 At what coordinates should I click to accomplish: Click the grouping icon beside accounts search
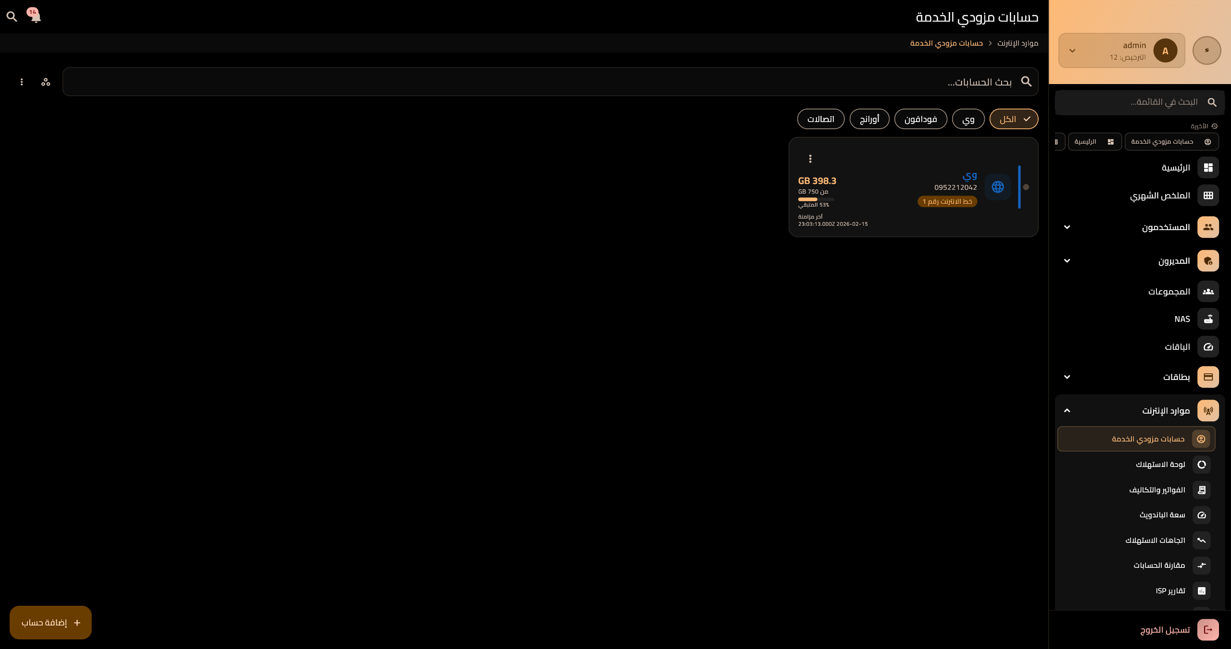point(46,82)
